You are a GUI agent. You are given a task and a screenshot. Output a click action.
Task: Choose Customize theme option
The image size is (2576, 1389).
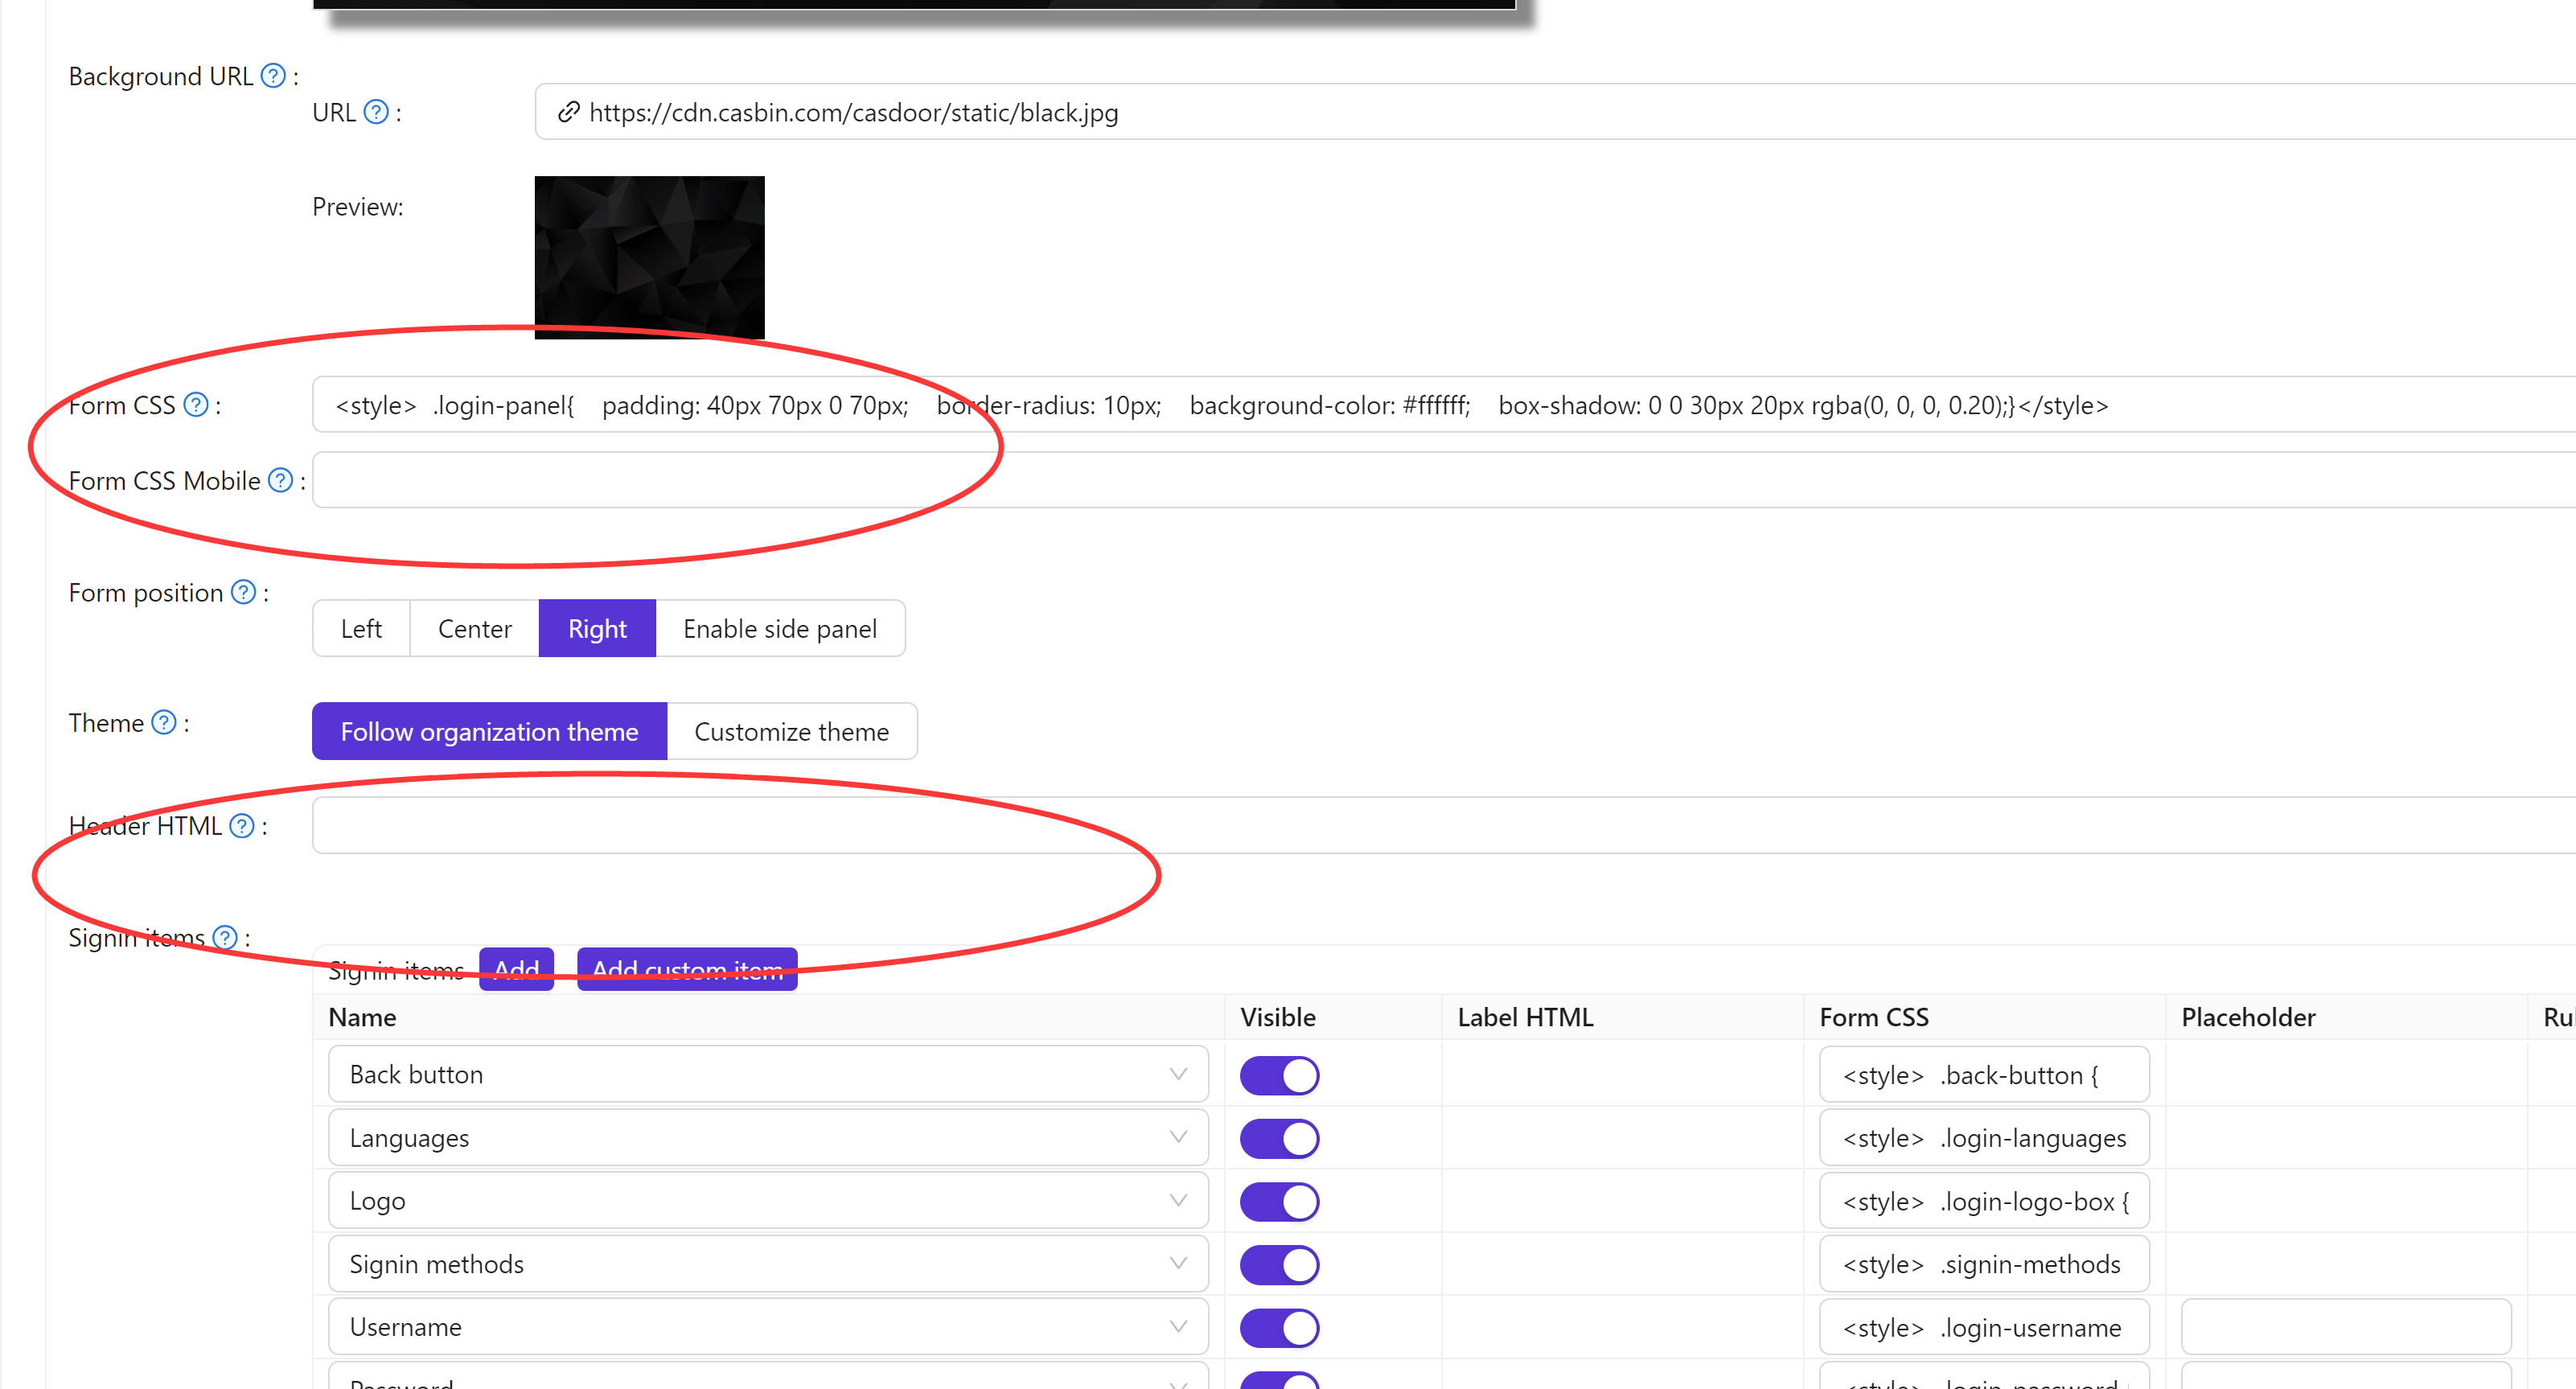click(x=791, y=732)
